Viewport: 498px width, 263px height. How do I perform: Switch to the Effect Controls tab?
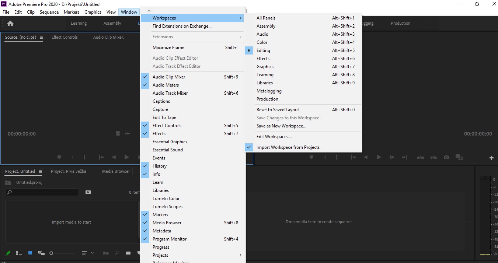click(65, 37)
